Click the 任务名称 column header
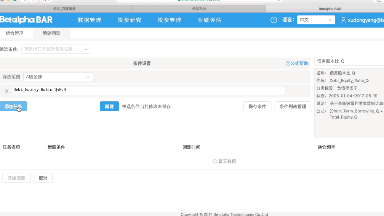The width and height of the screenshot is (384, 216). click(x=11, y=147)
